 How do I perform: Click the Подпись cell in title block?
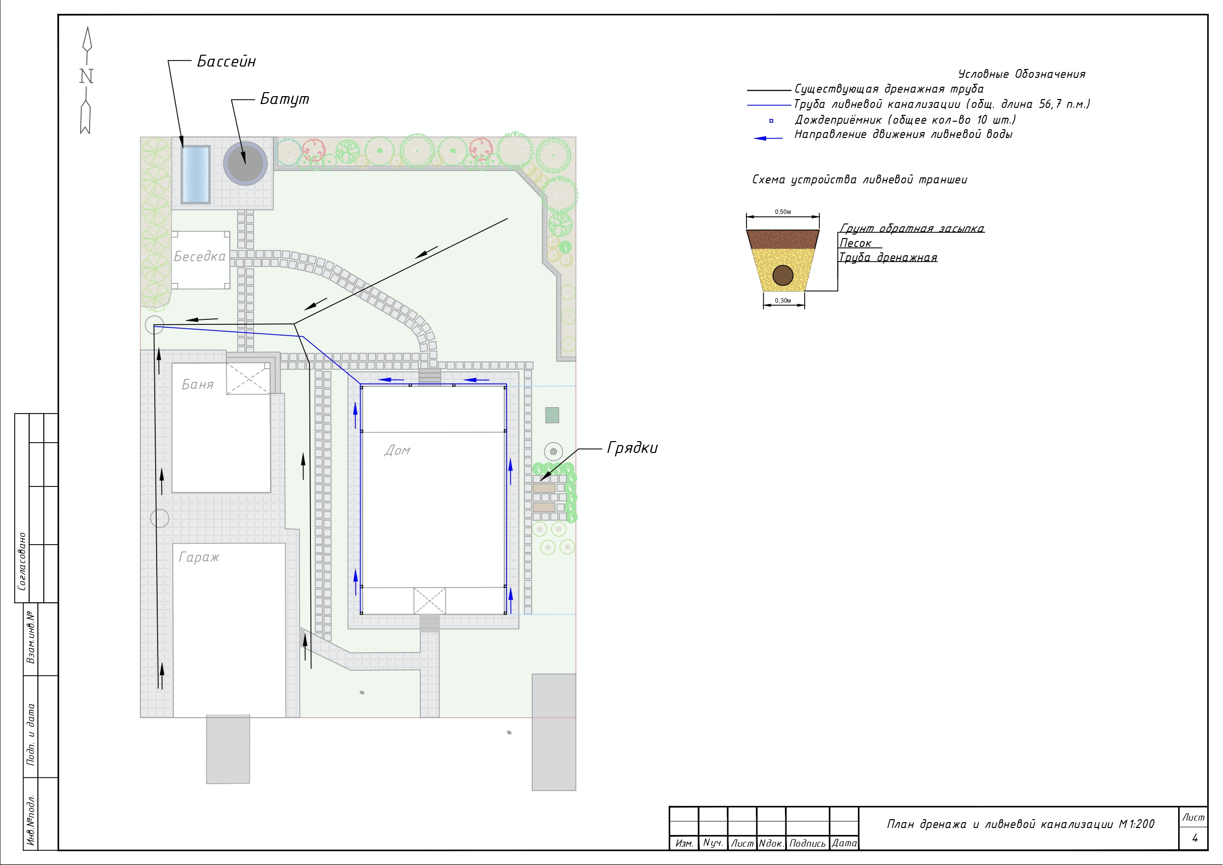(807, 843)
